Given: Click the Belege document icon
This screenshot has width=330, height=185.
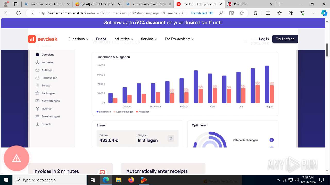Looking at the screenshot, I should pos(37,85).
